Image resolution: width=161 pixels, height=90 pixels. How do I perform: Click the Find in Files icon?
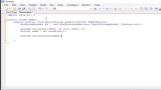pos(95,9)
